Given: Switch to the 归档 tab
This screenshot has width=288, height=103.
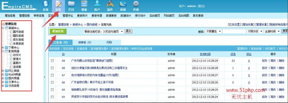Looking at the screenshot, I should 109,42.
